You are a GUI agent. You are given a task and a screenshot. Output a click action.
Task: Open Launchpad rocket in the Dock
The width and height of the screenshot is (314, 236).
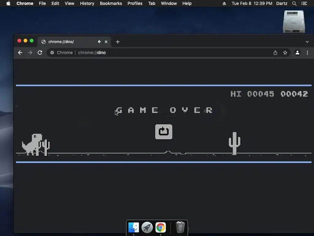[147, 227]
